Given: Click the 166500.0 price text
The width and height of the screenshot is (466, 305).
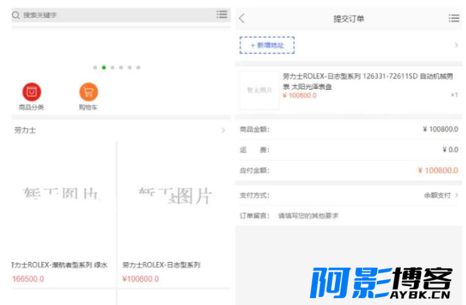Looking at the screenshot, I should (x=28, y=279).
